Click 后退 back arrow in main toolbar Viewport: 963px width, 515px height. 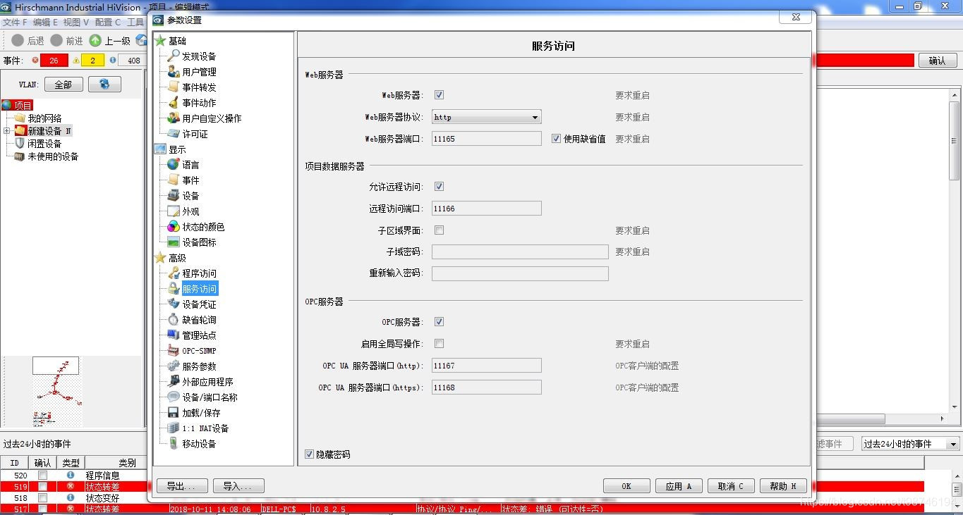18,41
